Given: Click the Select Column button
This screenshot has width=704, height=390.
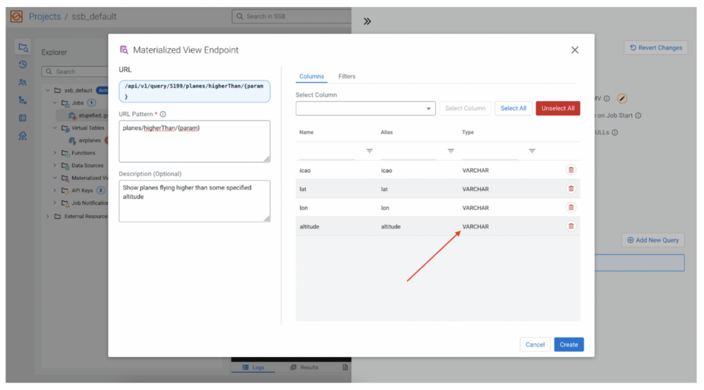Looking at the screenshot, I should coord(465,108).
